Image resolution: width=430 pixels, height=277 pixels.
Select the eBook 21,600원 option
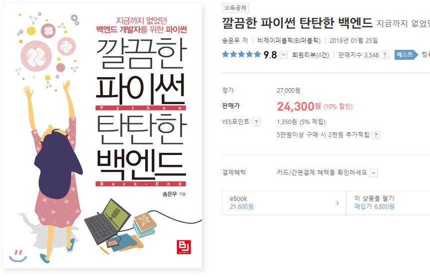(x=284, y=203)
